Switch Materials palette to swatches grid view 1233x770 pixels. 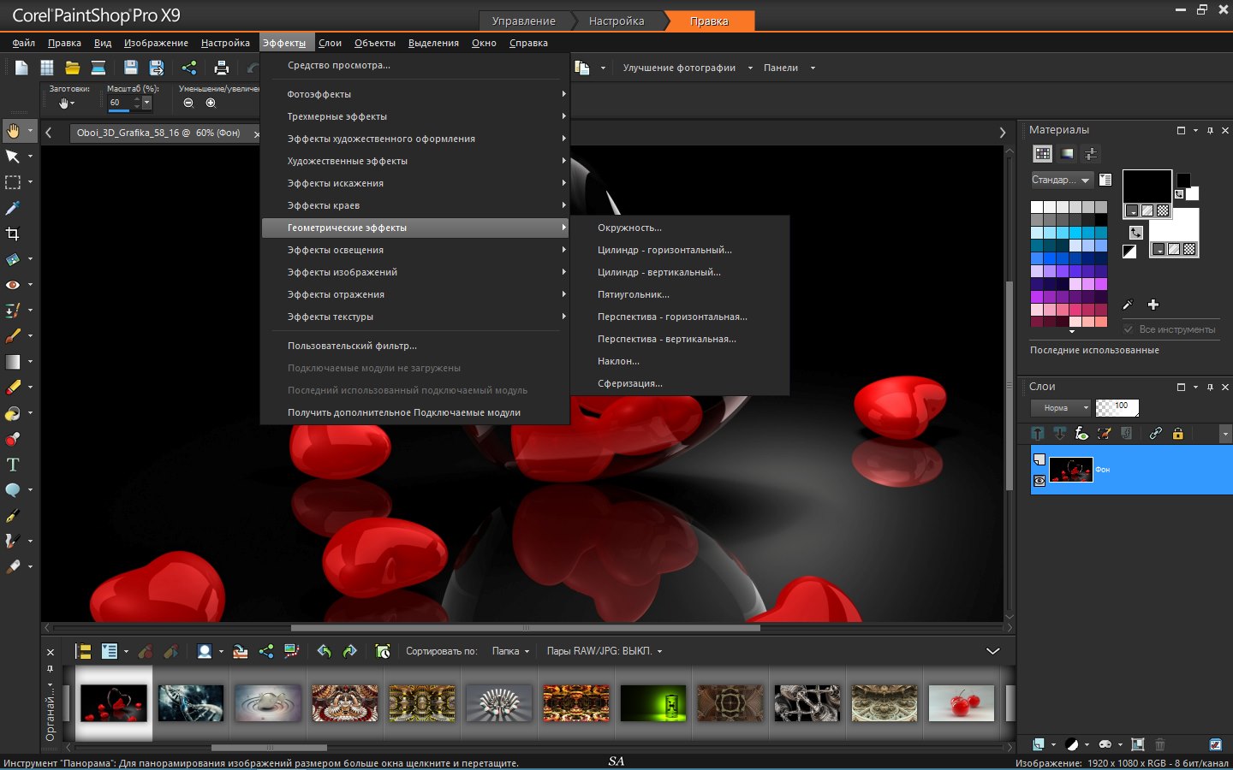tap(1042, 154)
